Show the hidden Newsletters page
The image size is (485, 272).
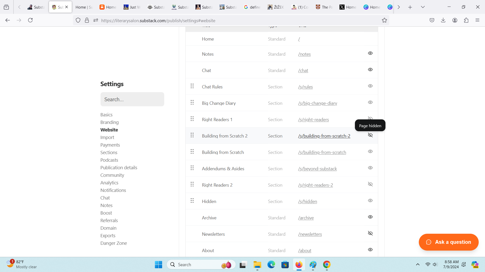click(370, 233)
